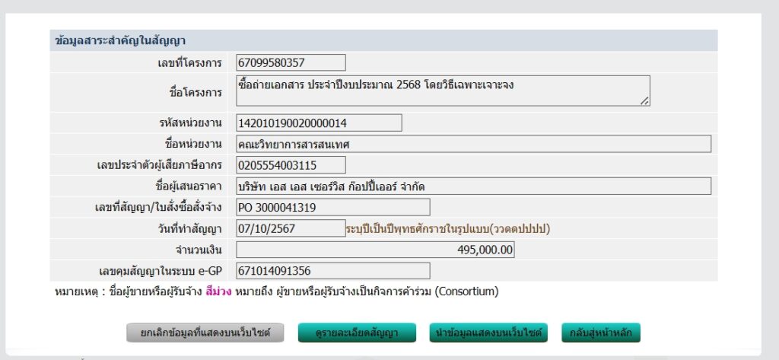Click the ยกเลิกข้อมูลที่แสดงบนเว็บไซต์ button
This screenshot has width=779, height=360.
(205, 333)
